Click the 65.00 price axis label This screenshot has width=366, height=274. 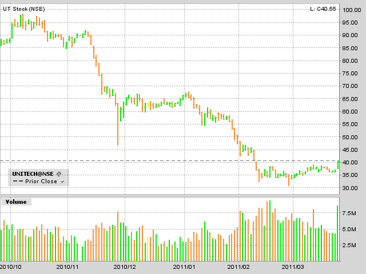(x=350, y=99)
